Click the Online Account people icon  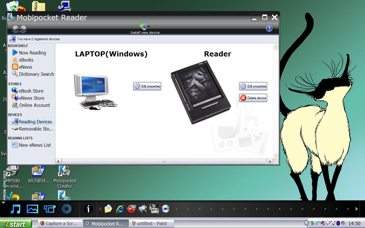(15, 105)
